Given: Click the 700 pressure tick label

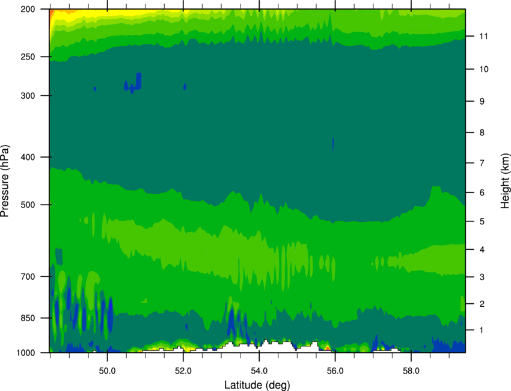Looking at the screenshot, I should point(28,277).
